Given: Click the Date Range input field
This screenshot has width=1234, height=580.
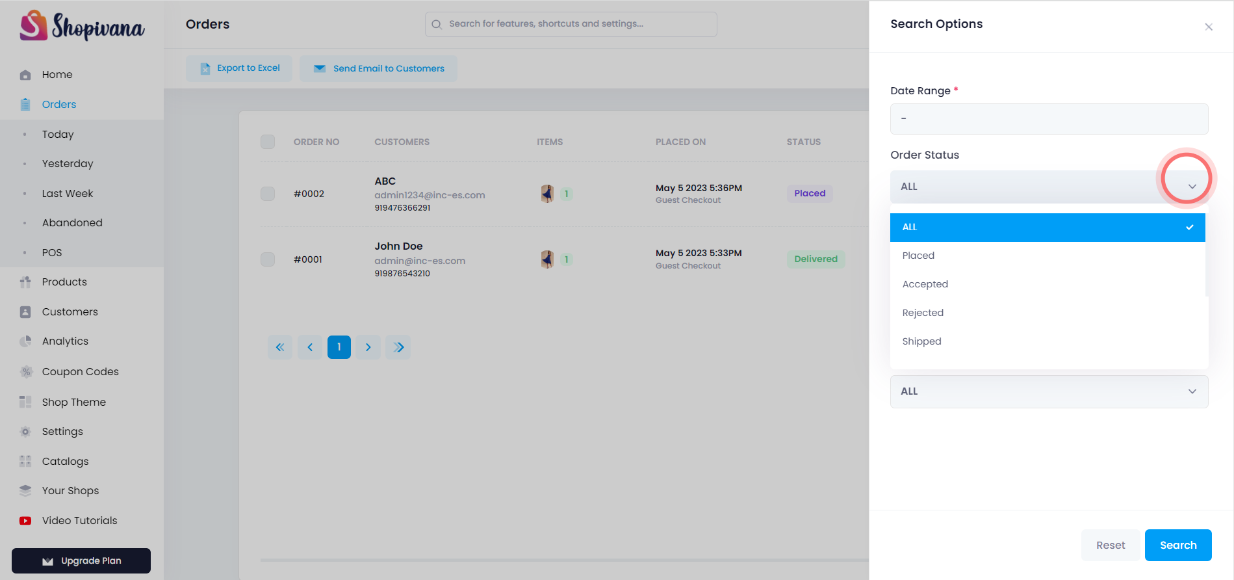Looking at the screenshot, I should [1049, 119].
